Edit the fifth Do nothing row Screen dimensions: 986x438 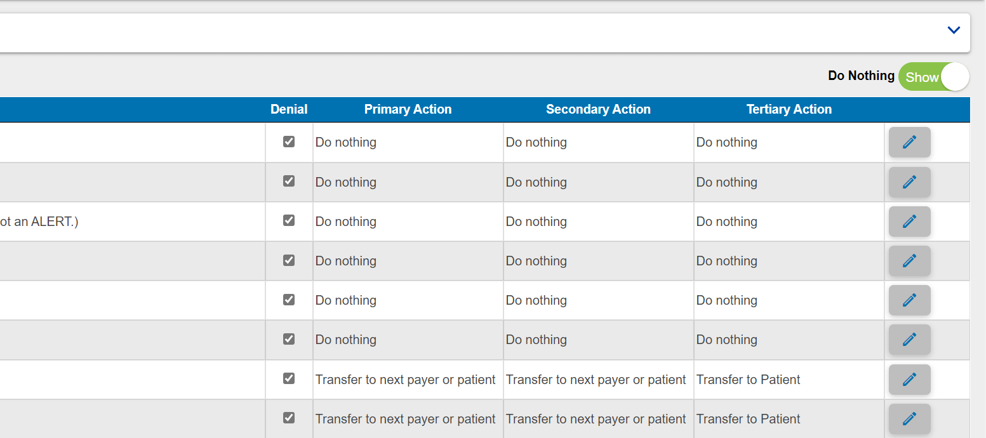[x=909, y=300]
